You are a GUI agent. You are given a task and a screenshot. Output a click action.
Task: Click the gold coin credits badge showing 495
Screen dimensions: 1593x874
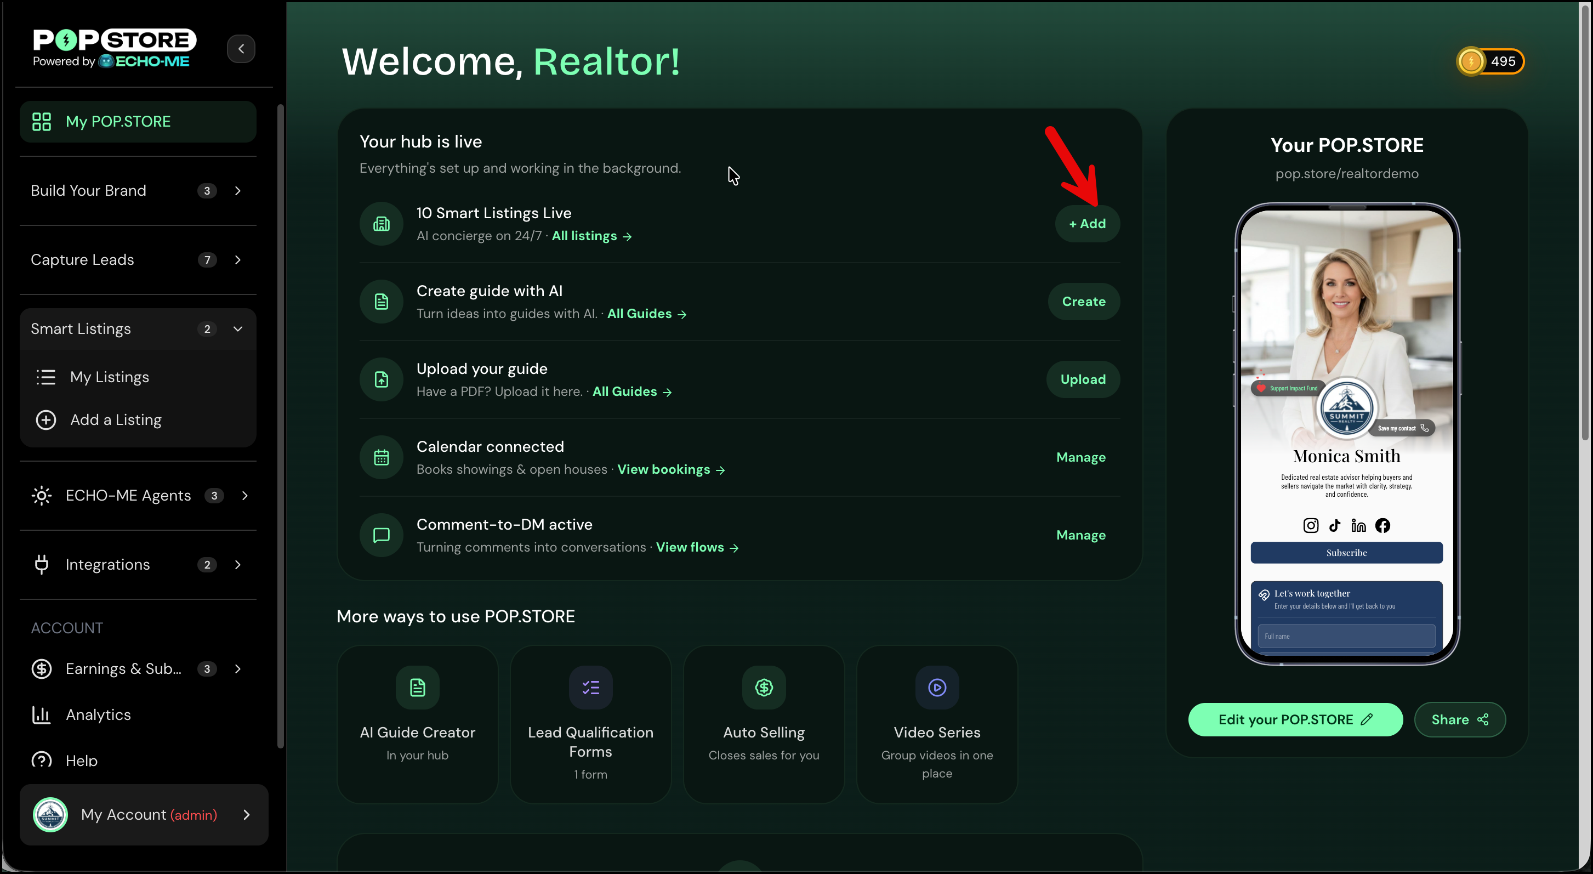[x=1490, y=61]
